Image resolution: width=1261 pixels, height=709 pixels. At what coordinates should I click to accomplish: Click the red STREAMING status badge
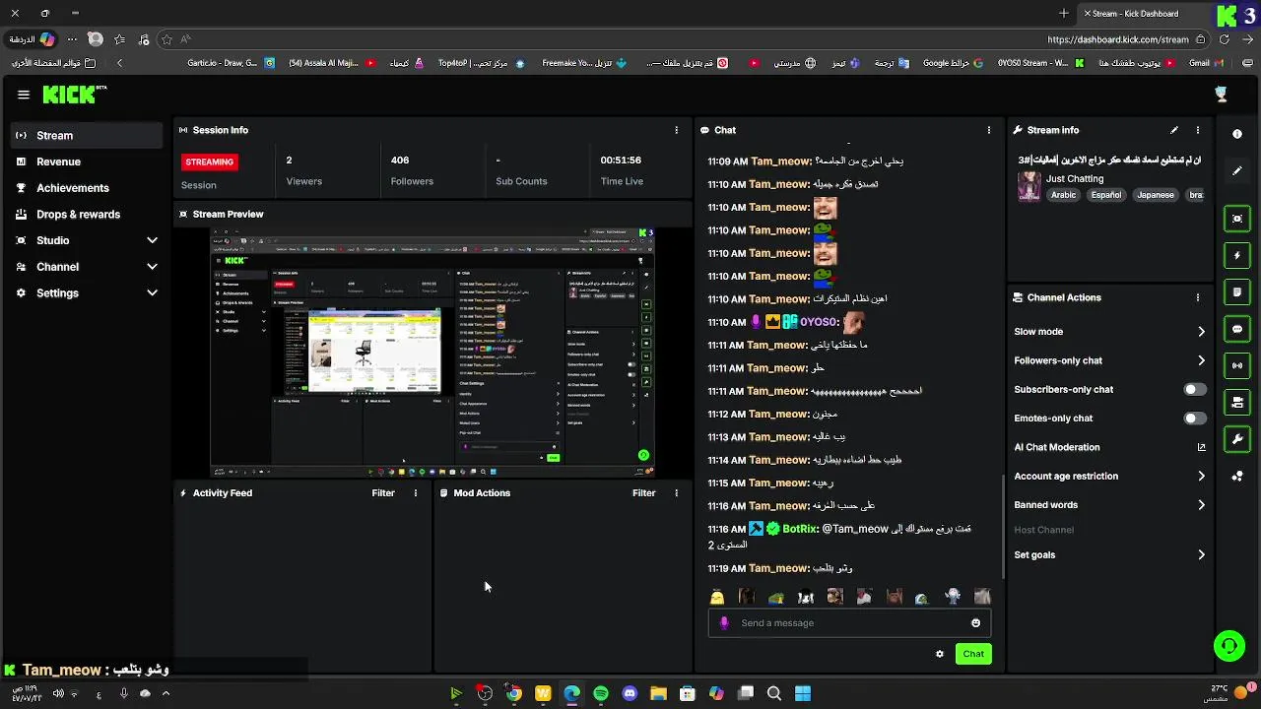210,161
